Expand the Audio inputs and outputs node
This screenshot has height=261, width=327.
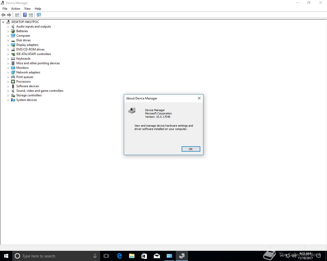(8, 27)
